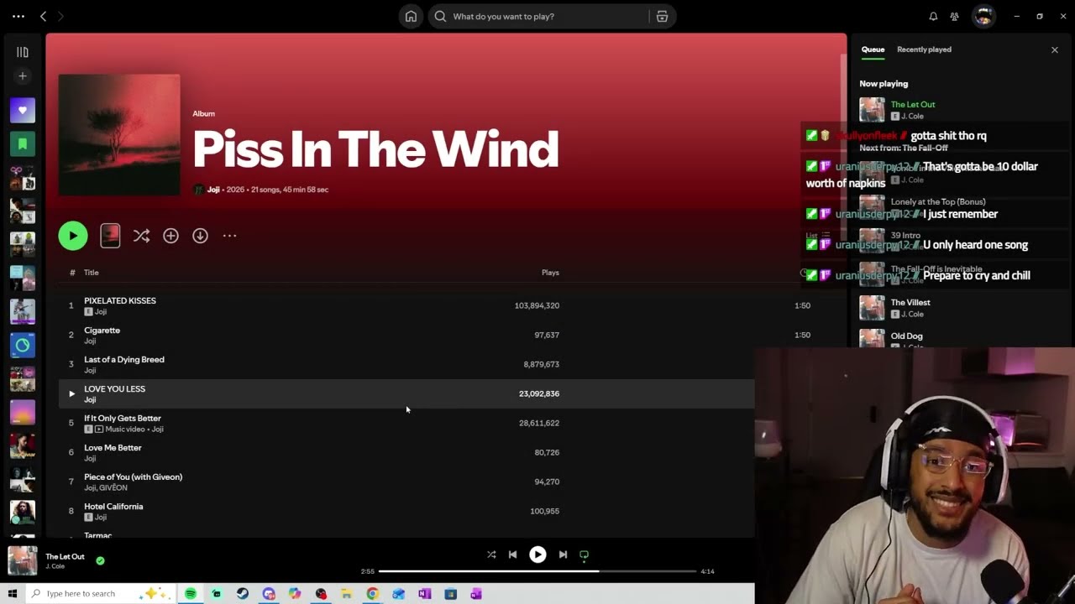The width and height of the screenshot is (1075, 604).
Task: Go back with the left arrow
Action: 44,16
